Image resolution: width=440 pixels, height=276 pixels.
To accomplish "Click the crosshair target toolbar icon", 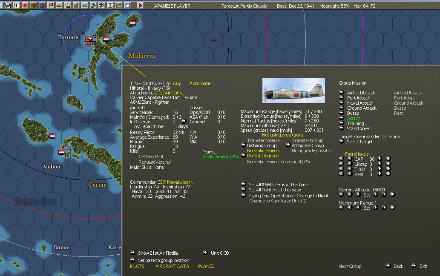I will click(101, 6).
